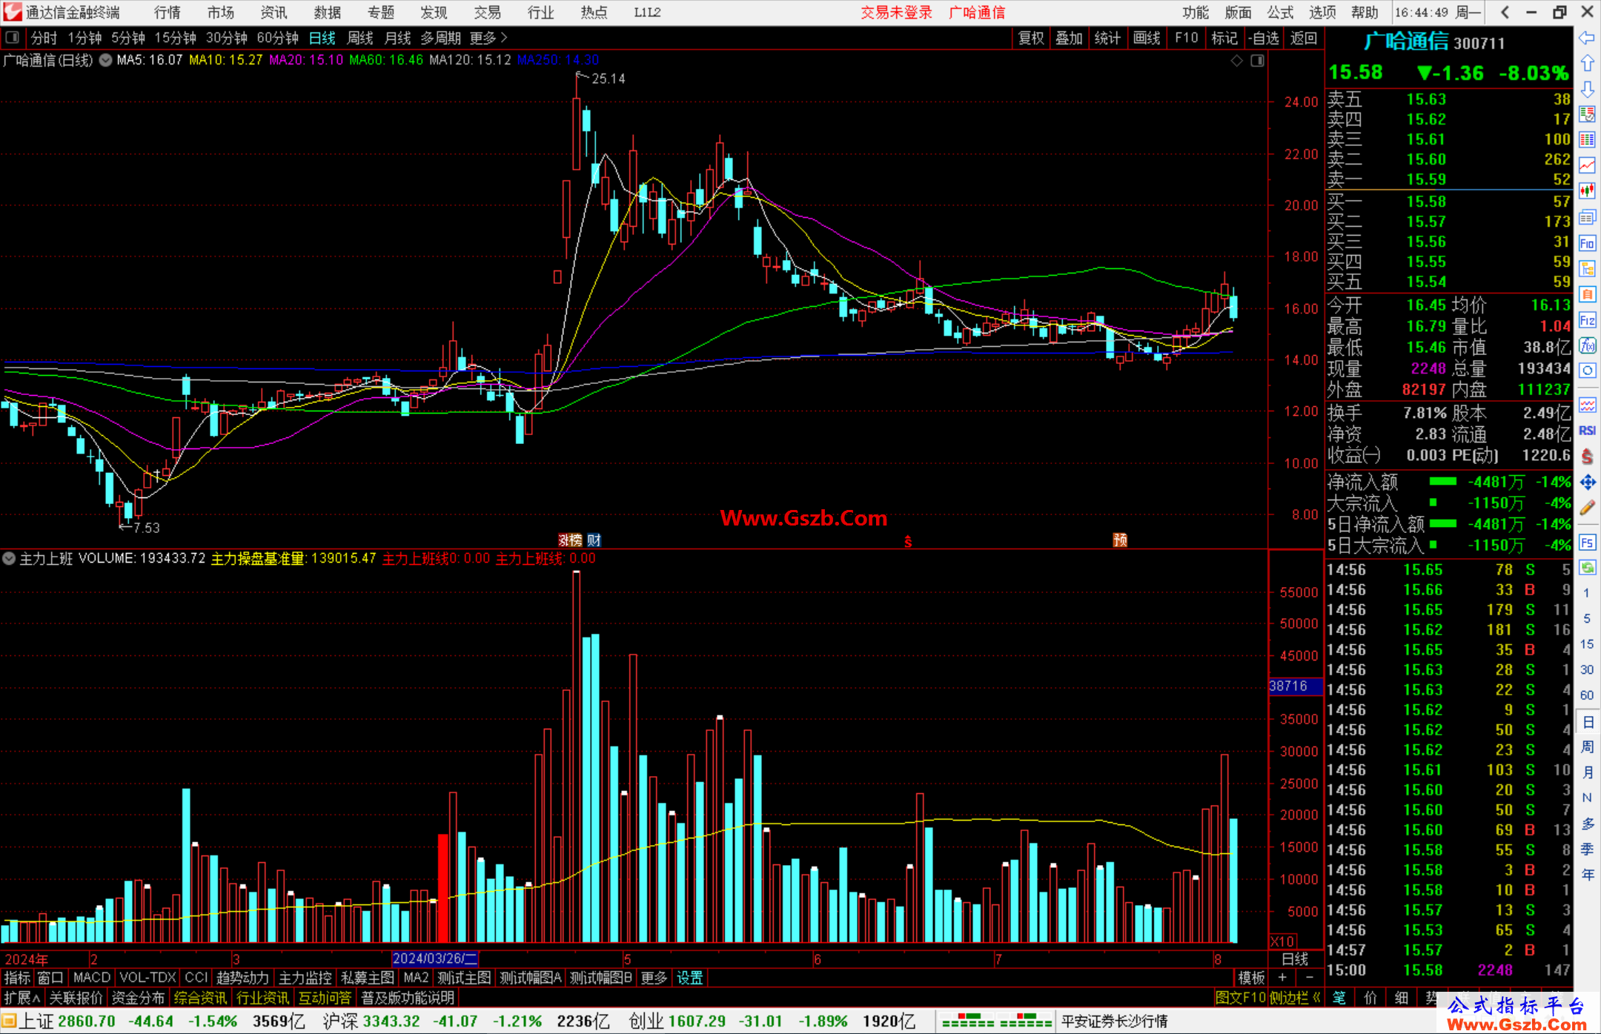Image resolution: width=1601 pixels, height=1034 pixels.
Task: Click the 返回 button
Action: pos(1303,38)
